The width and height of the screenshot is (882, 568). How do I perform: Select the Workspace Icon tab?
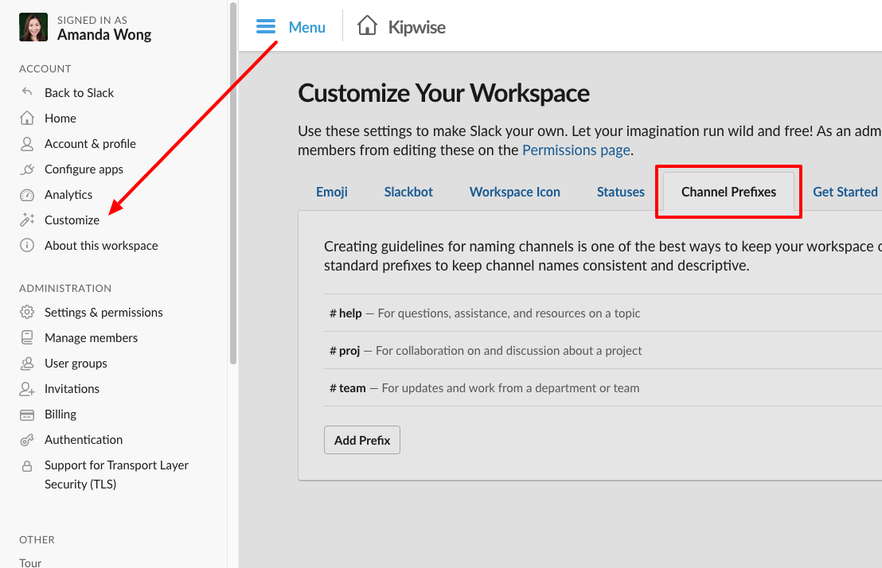coord(514,192)
